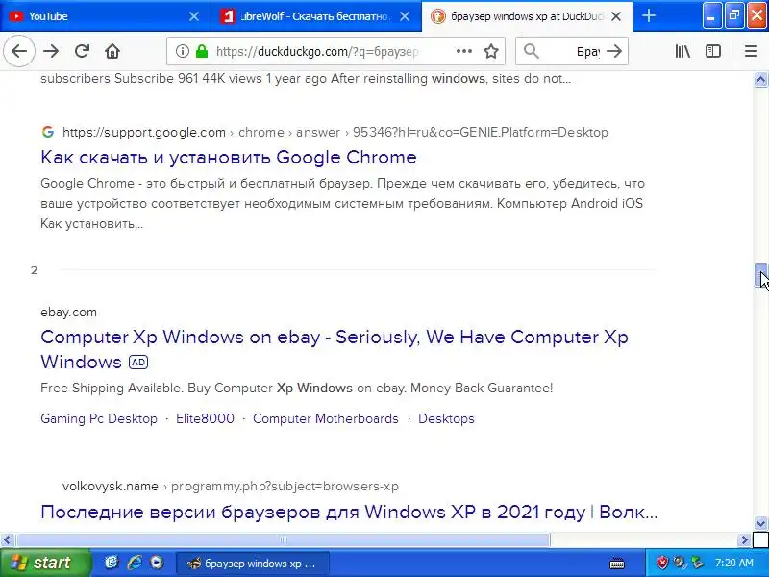Click the search magnifier icon
Screen dimensions: 769x577
pos(532,51)
